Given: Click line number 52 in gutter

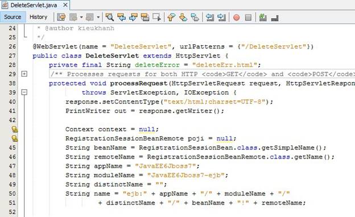Looking at the screenshot, I should 12,212.
